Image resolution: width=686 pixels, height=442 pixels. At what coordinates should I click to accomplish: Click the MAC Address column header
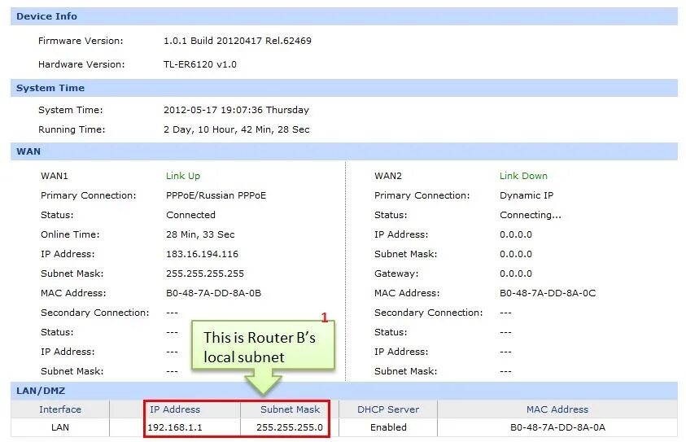pyautogui.click(x=557, y=409)
